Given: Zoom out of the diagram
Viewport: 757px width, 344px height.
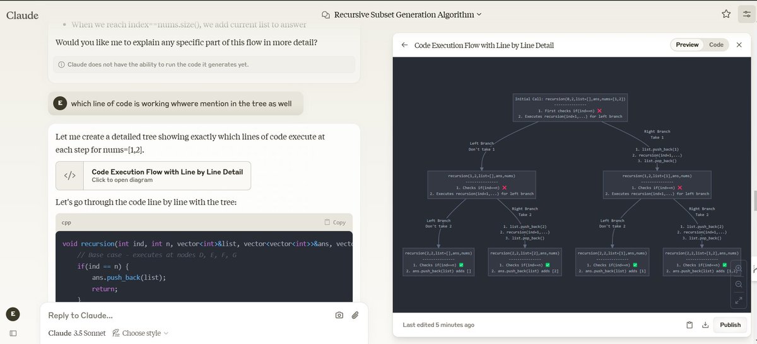Looking at the screenshot, I should (739, 284).
